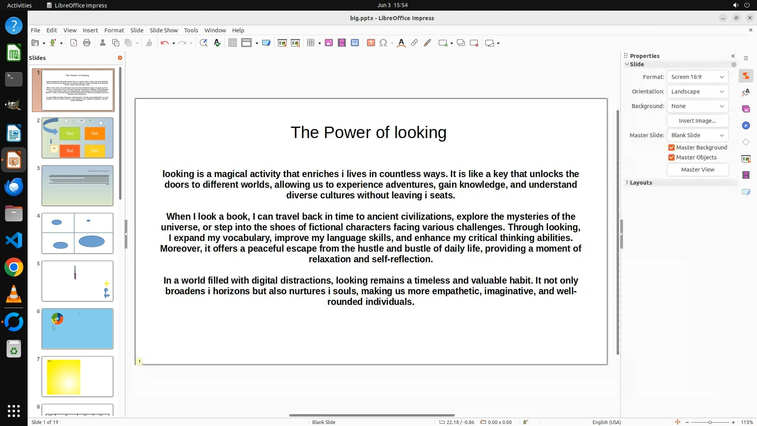Click the Insert Image toolbar icon
The image size is (757, 426).
click(329, 43)
